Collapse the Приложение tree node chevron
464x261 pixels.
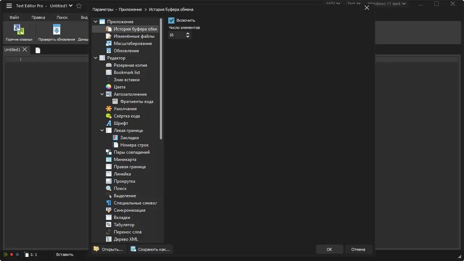coord(96,22)
